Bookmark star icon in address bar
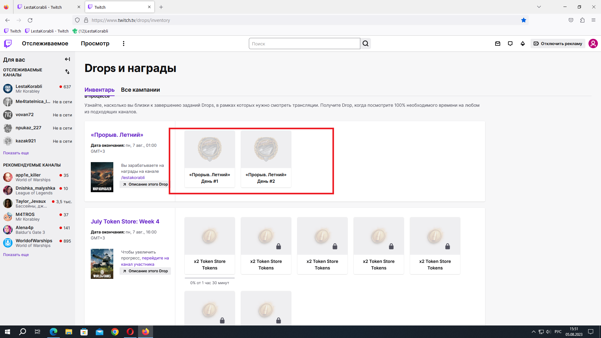 tap(524, 20)
